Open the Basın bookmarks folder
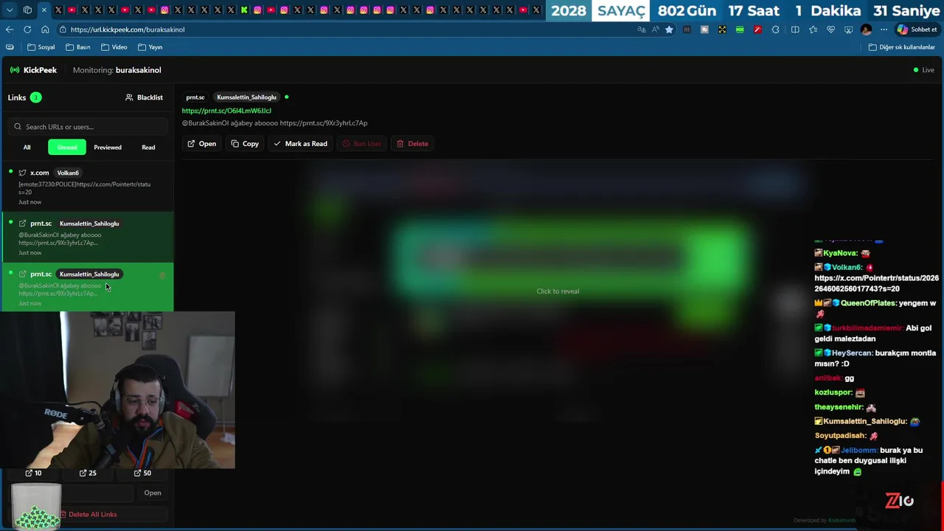The height and width of the screenshot is (531, 944). [78, 47]
